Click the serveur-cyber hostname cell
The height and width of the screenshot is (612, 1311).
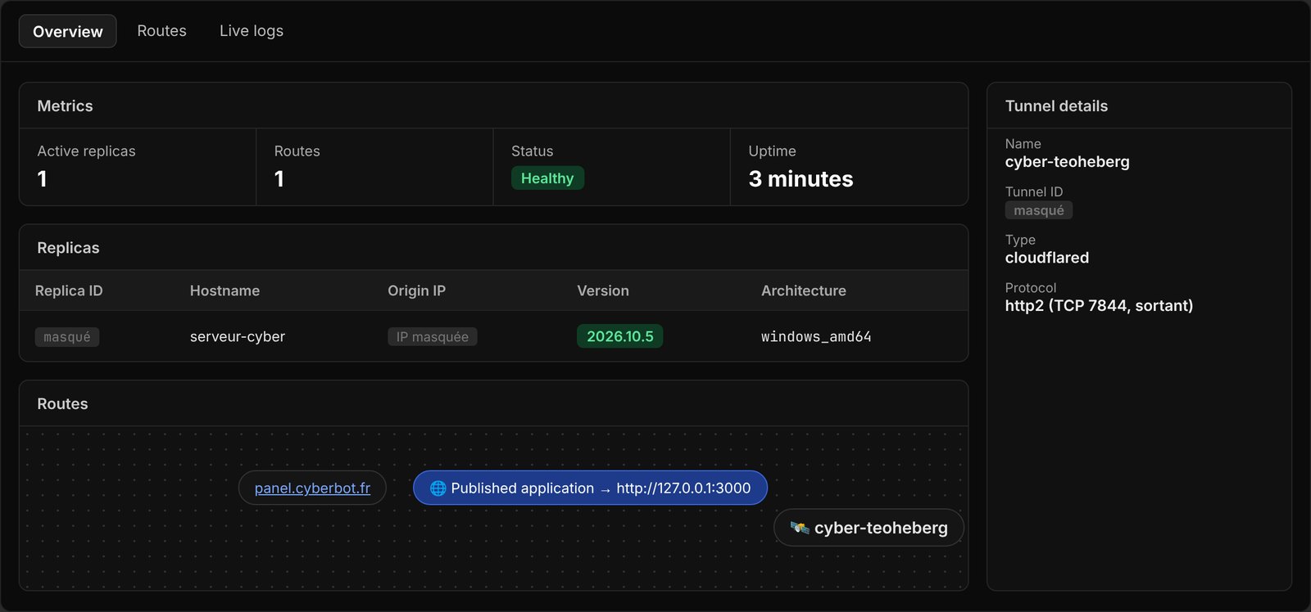coord(238,336)
